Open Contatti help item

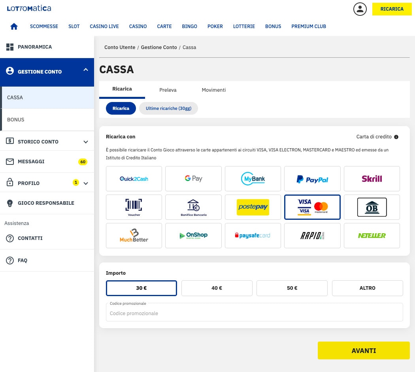coord(47,238)
